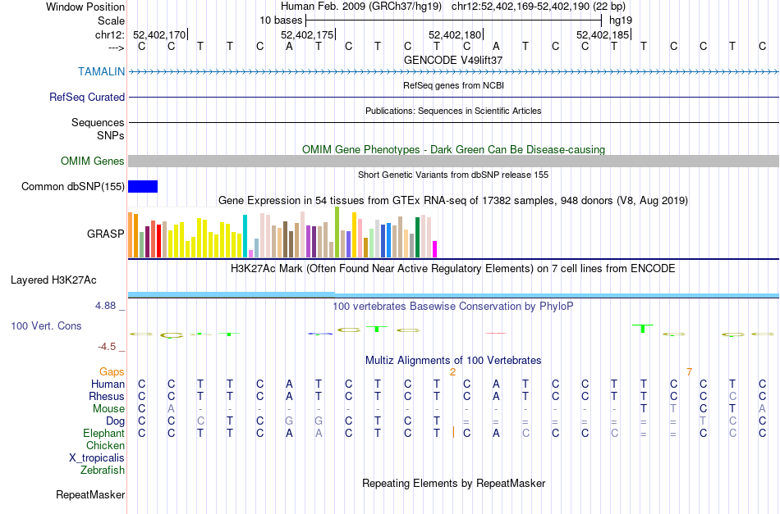The image size is (780, 514).
Task: Click the red PhyloP conservation mark
Action: point(496,333)
